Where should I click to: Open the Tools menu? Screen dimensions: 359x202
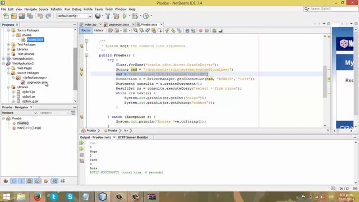click(x=109, y=9)
